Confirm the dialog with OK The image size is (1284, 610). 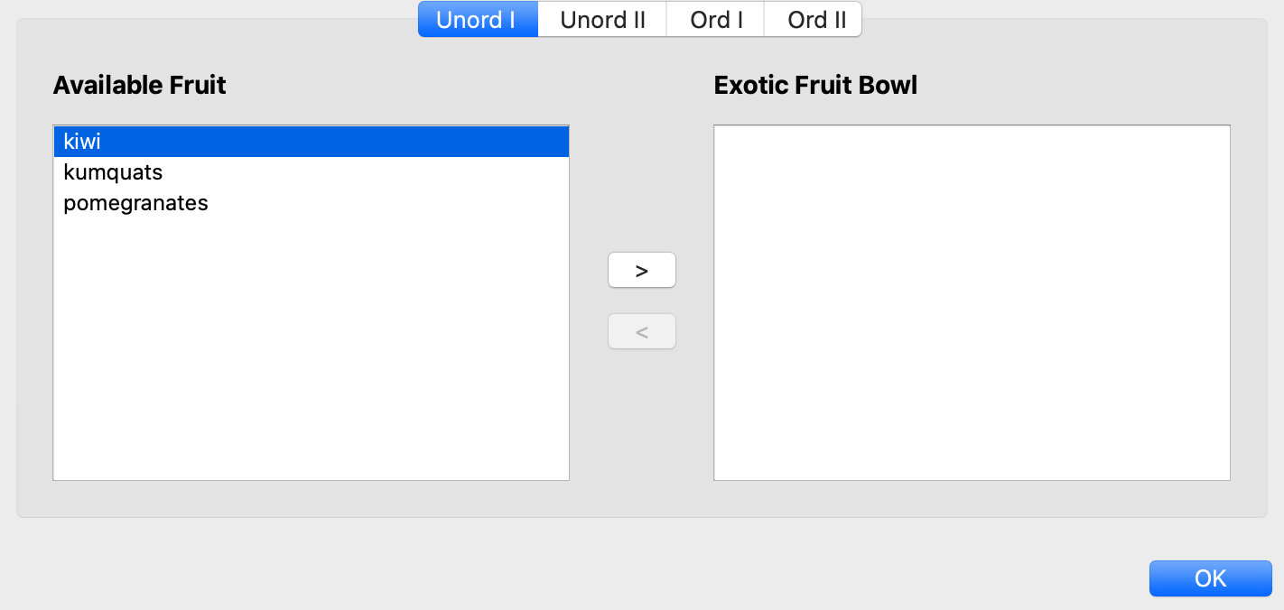1210,578
